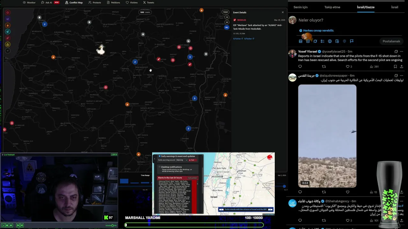Click the play button in Live Feedesp4 player
The width and height of the screenshot is (408, 229).
[3, 225]
